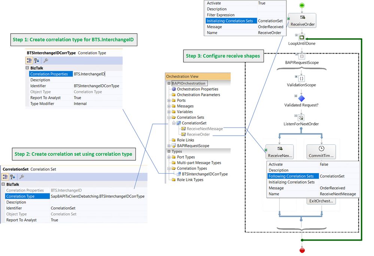The width and height of the screenshot is (374, 256).
Task: Click the Categorized icon in BTSInterchangeIDCorrType panel
Action: pyautogui.click(x=29, y=60)
